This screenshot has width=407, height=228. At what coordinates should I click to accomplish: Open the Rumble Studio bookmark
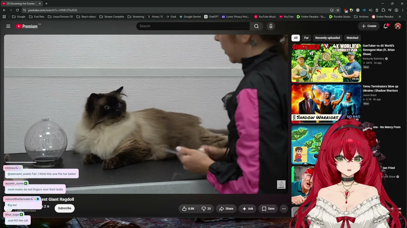340,17
